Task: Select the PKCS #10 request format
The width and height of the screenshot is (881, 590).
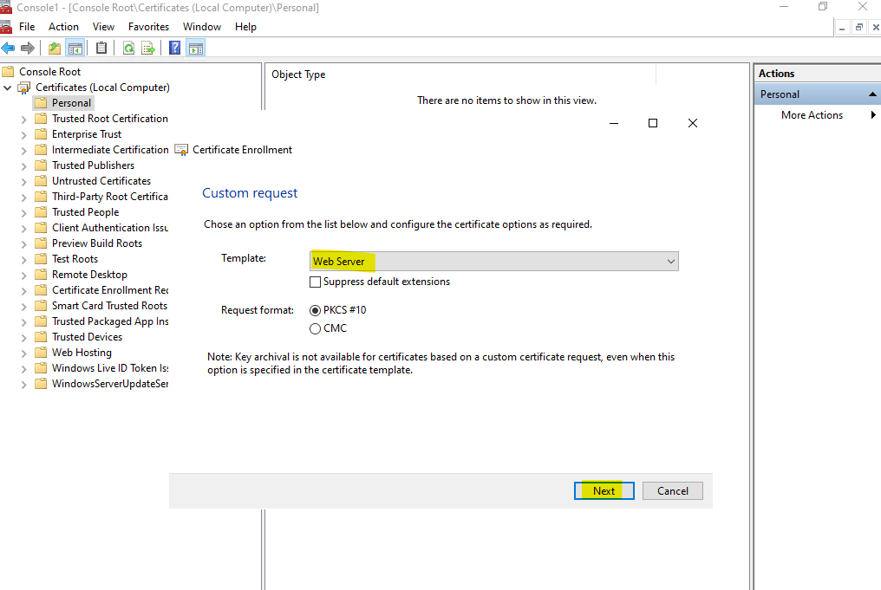Action: [316, 310]
